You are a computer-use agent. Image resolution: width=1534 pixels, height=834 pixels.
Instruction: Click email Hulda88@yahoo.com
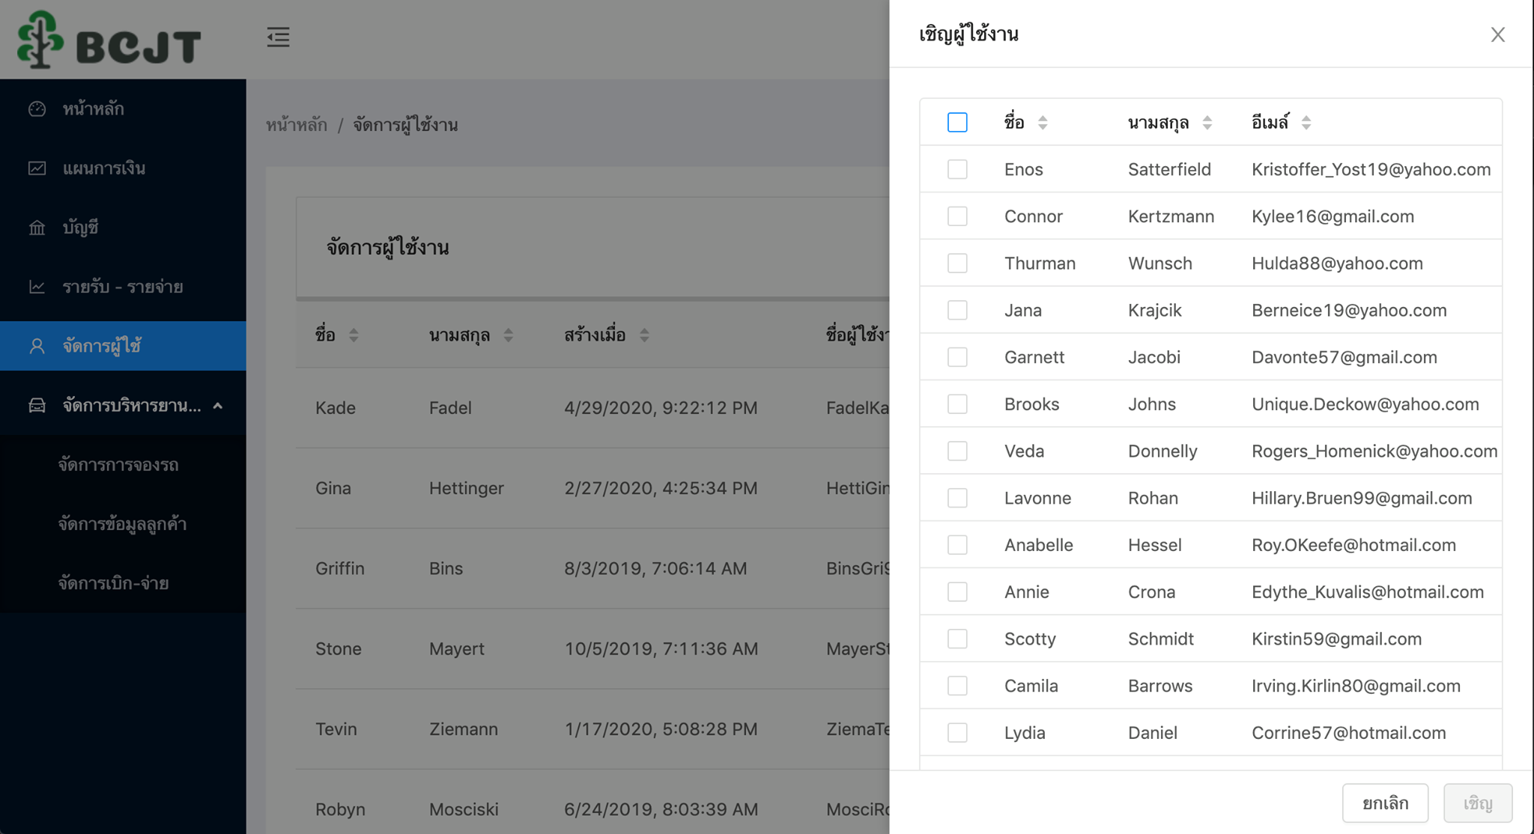click(x=1337, y=264)
